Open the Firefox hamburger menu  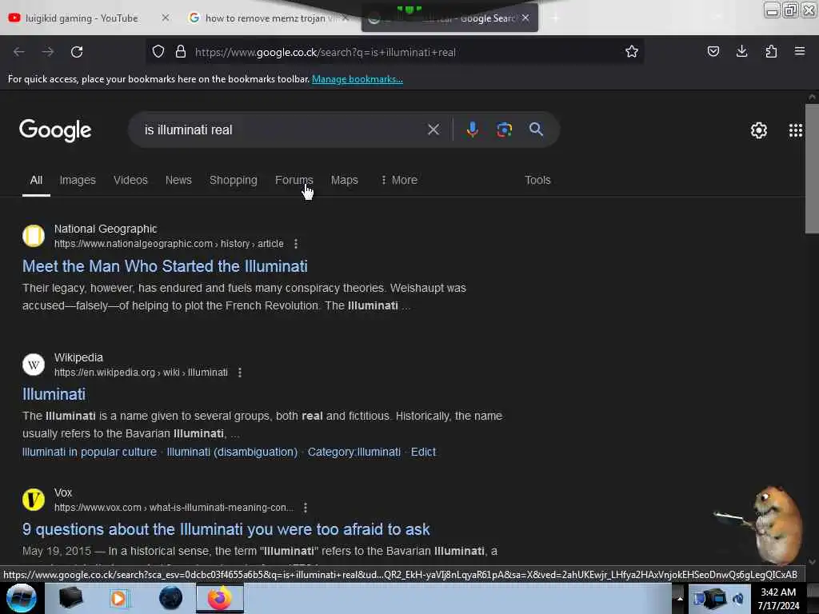click(800, 51)
